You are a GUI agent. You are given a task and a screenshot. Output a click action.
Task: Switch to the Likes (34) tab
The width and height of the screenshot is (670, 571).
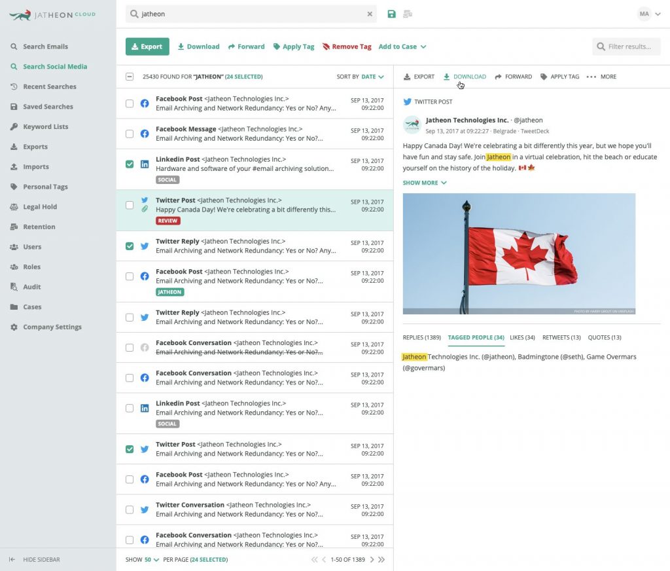coord(522,337)
